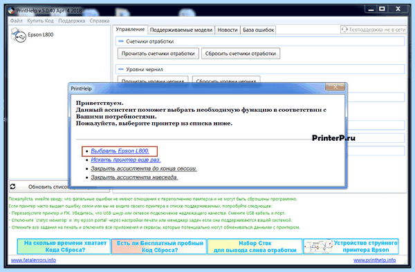The width and height of the screenshot is (415, 272).
Task: Click the refresh arrows icon beside Обновить список
Action: point(12,186)
